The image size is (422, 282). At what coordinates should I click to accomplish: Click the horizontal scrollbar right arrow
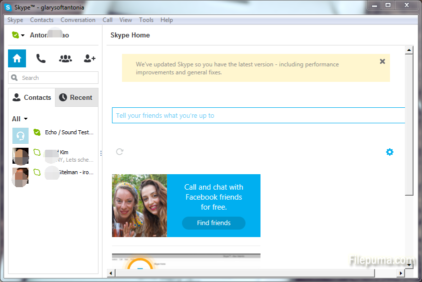coord(400,273)
